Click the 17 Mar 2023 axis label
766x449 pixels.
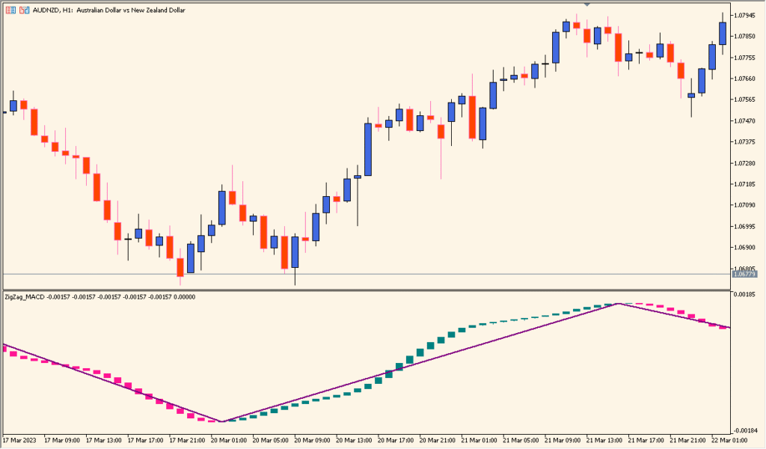[21, 442]
